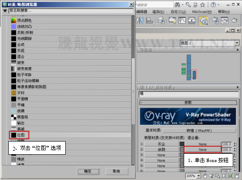Select the 渐变坡度 map entry
This screenshot has width=242, height=180.
(x=71, y=69)
